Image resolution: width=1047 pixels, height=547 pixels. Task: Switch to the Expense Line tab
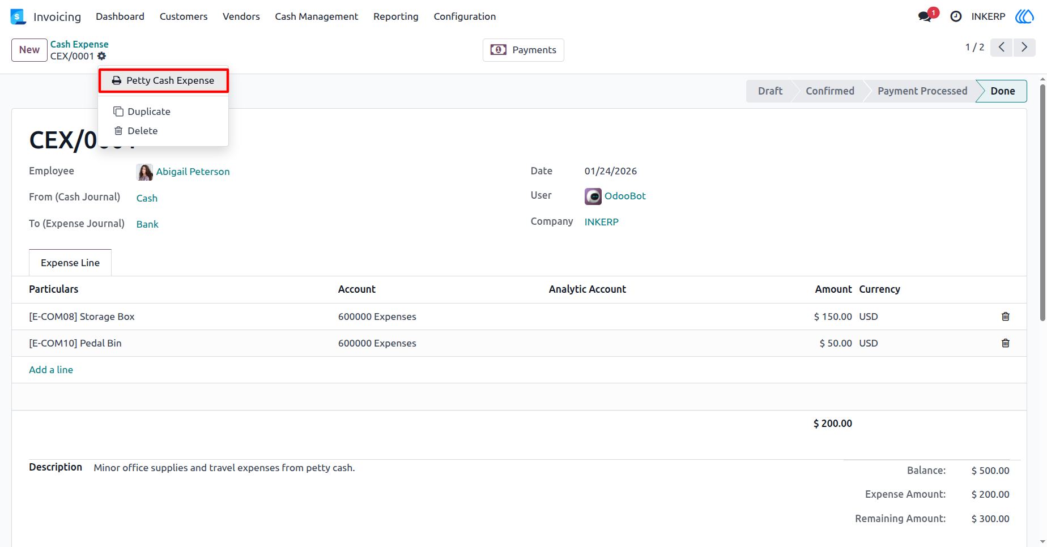point(70,263)
